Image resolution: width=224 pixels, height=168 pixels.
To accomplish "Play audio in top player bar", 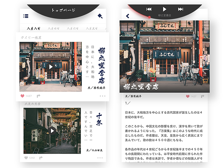I will point(165,9).
